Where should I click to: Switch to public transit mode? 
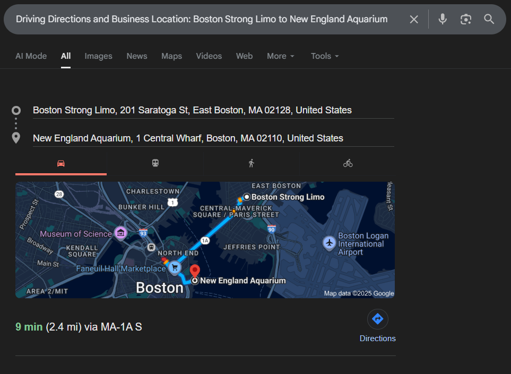[155, 163]
